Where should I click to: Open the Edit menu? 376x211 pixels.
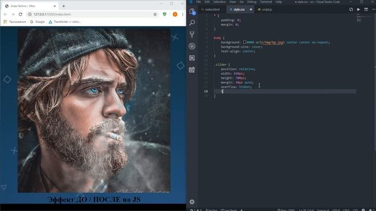pyautogui.click(x=207, y=2)
